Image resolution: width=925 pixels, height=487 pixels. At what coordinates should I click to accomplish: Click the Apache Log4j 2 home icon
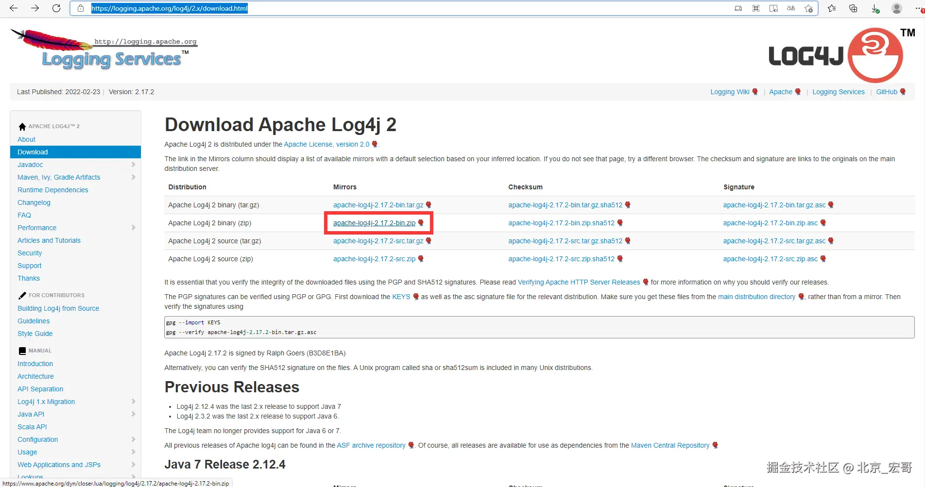click(x=22, y=126)
